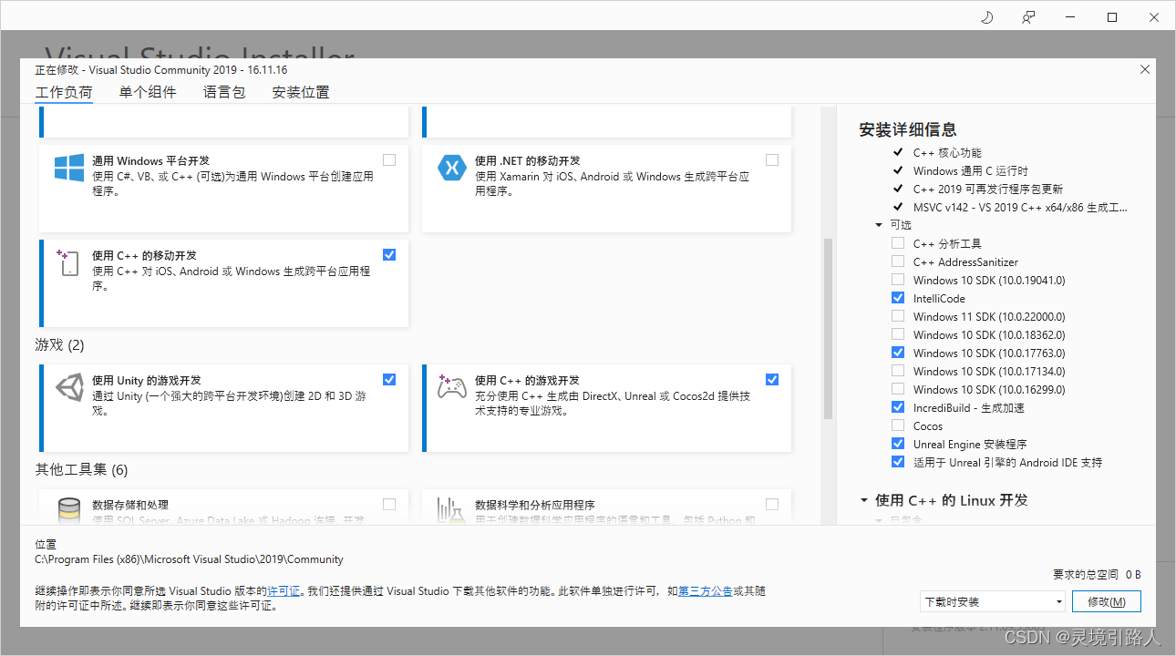Click the C++ game controller icon

coord(452,387)
